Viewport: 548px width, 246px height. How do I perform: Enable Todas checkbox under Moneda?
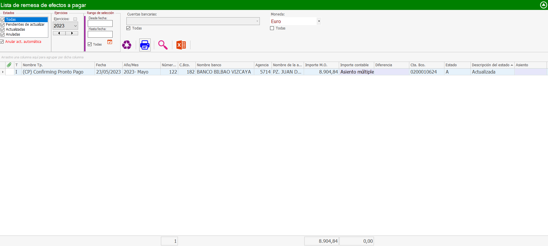pos(272,28)
